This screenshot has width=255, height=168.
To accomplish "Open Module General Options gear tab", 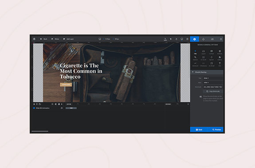I will (195, 39).
